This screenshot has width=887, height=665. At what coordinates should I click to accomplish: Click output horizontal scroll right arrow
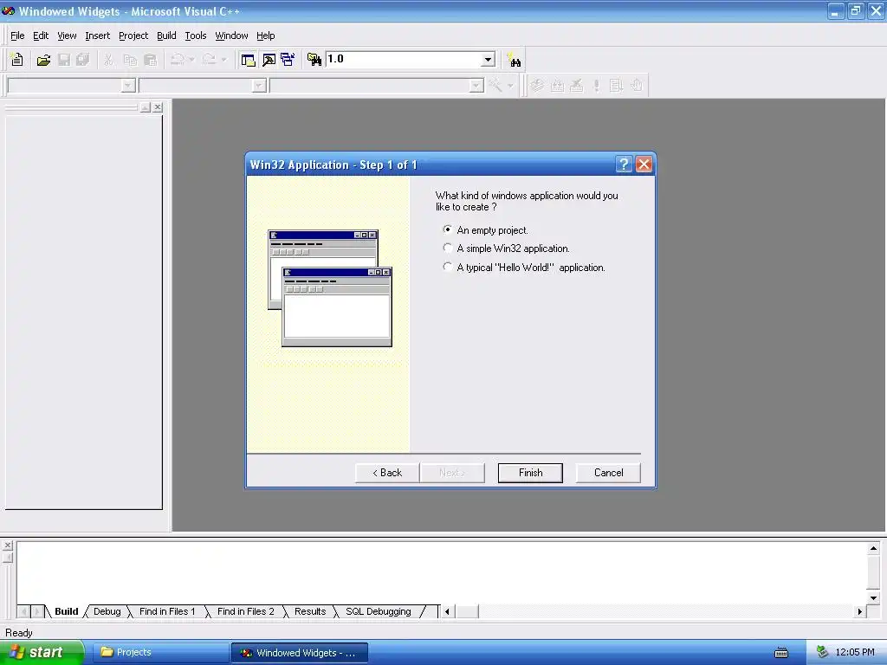point(860,611)
